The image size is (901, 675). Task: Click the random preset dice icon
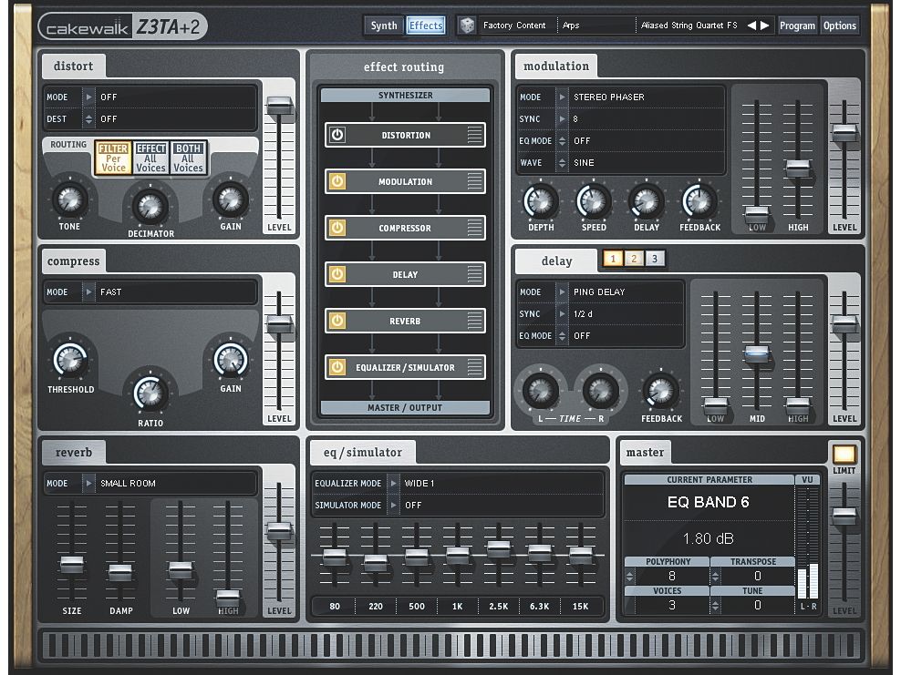point(467,26)
